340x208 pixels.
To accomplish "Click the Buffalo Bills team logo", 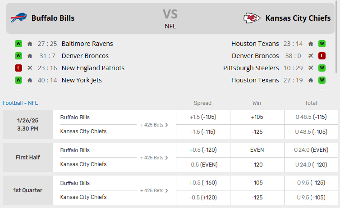I will tap(18, 18).
